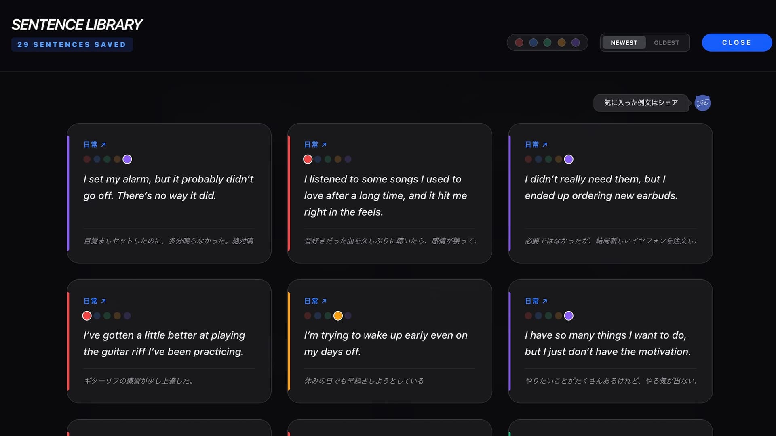Viewport: 776px width, 436px height.
Task: Select the orange dot on the wake up early card
Action: 338,315
